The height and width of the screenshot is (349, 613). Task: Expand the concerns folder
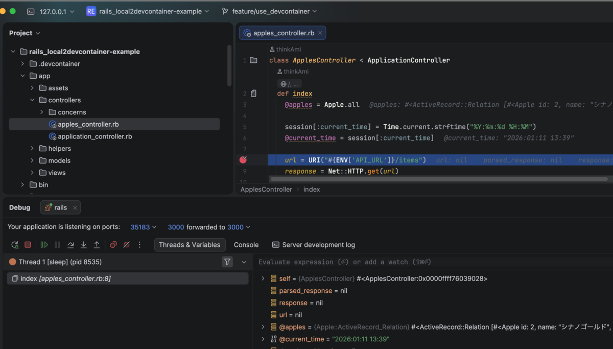(x=42, y=112)
